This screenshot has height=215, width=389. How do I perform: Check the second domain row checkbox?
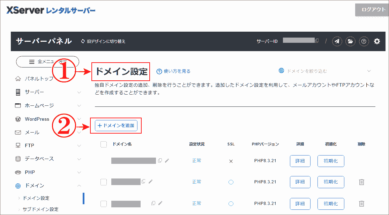(x=103, y=182)
